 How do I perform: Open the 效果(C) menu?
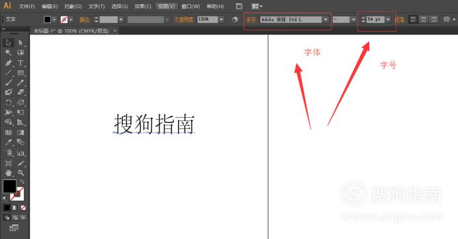coord(143,6)
